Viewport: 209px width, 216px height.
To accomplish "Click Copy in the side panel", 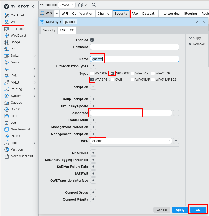I will coord(195,38).
